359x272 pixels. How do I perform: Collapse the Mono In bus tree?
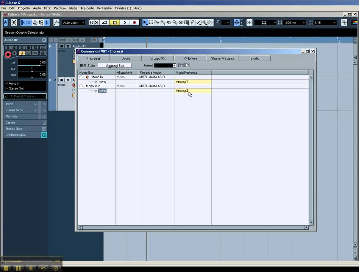(81, 77)
